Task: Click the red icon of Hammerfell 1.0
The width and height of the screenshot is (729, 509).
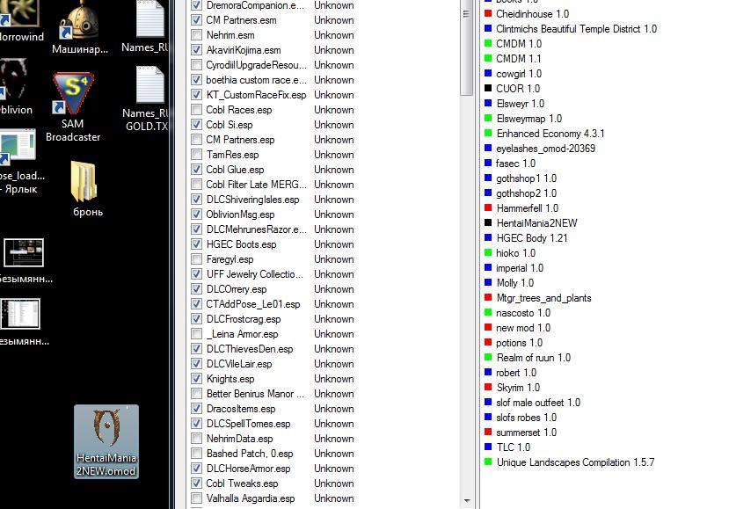Action: (x=488, y=207)
